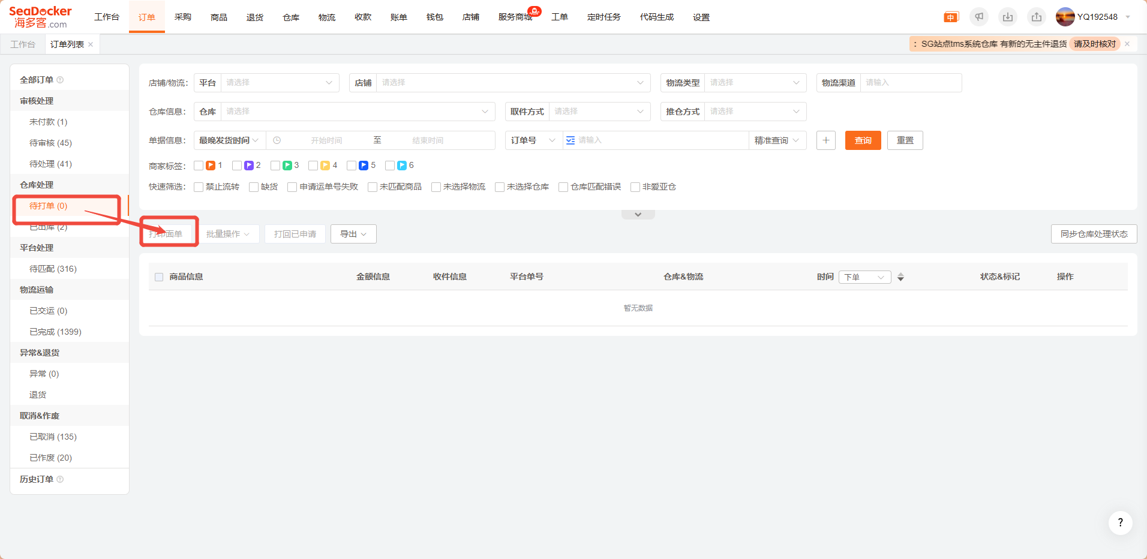1147x559 pixels.
Task: Select the orange merchant tag 1 checkbox
Action: (199, 166)
